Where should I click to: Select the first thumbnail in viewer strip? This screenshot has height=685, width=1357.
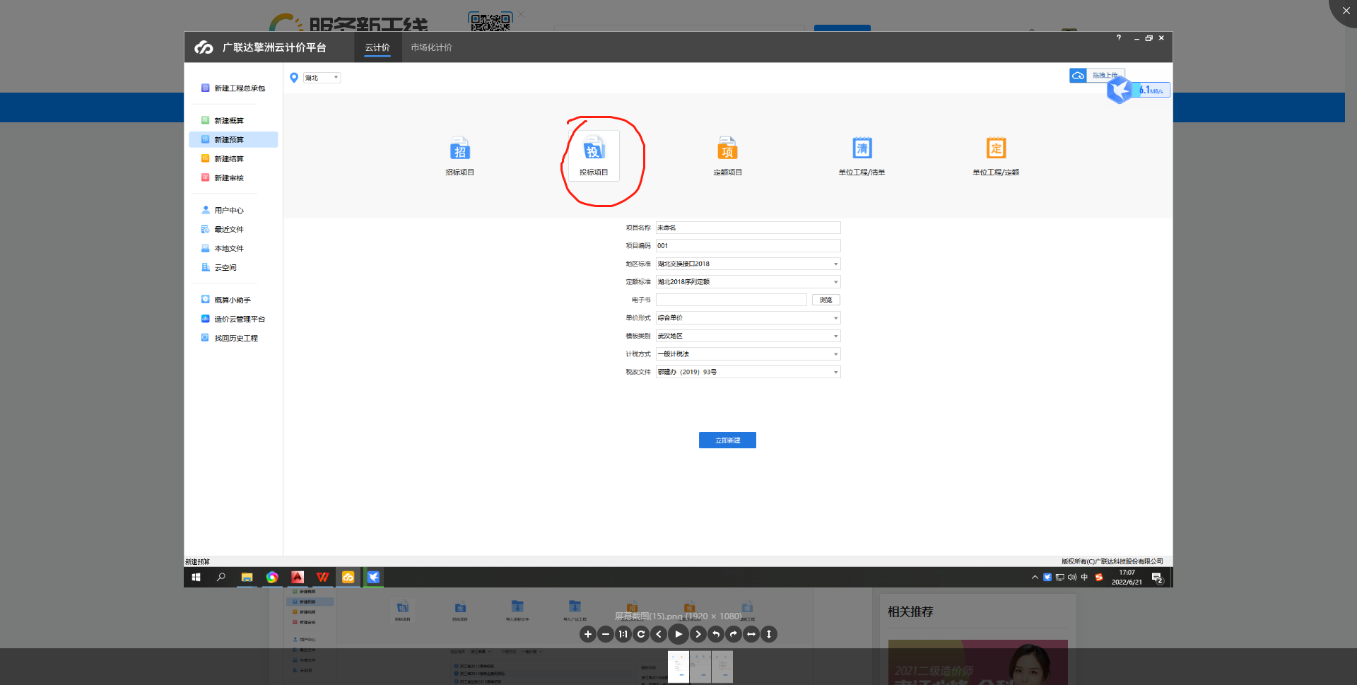click(x=678, y=667)
